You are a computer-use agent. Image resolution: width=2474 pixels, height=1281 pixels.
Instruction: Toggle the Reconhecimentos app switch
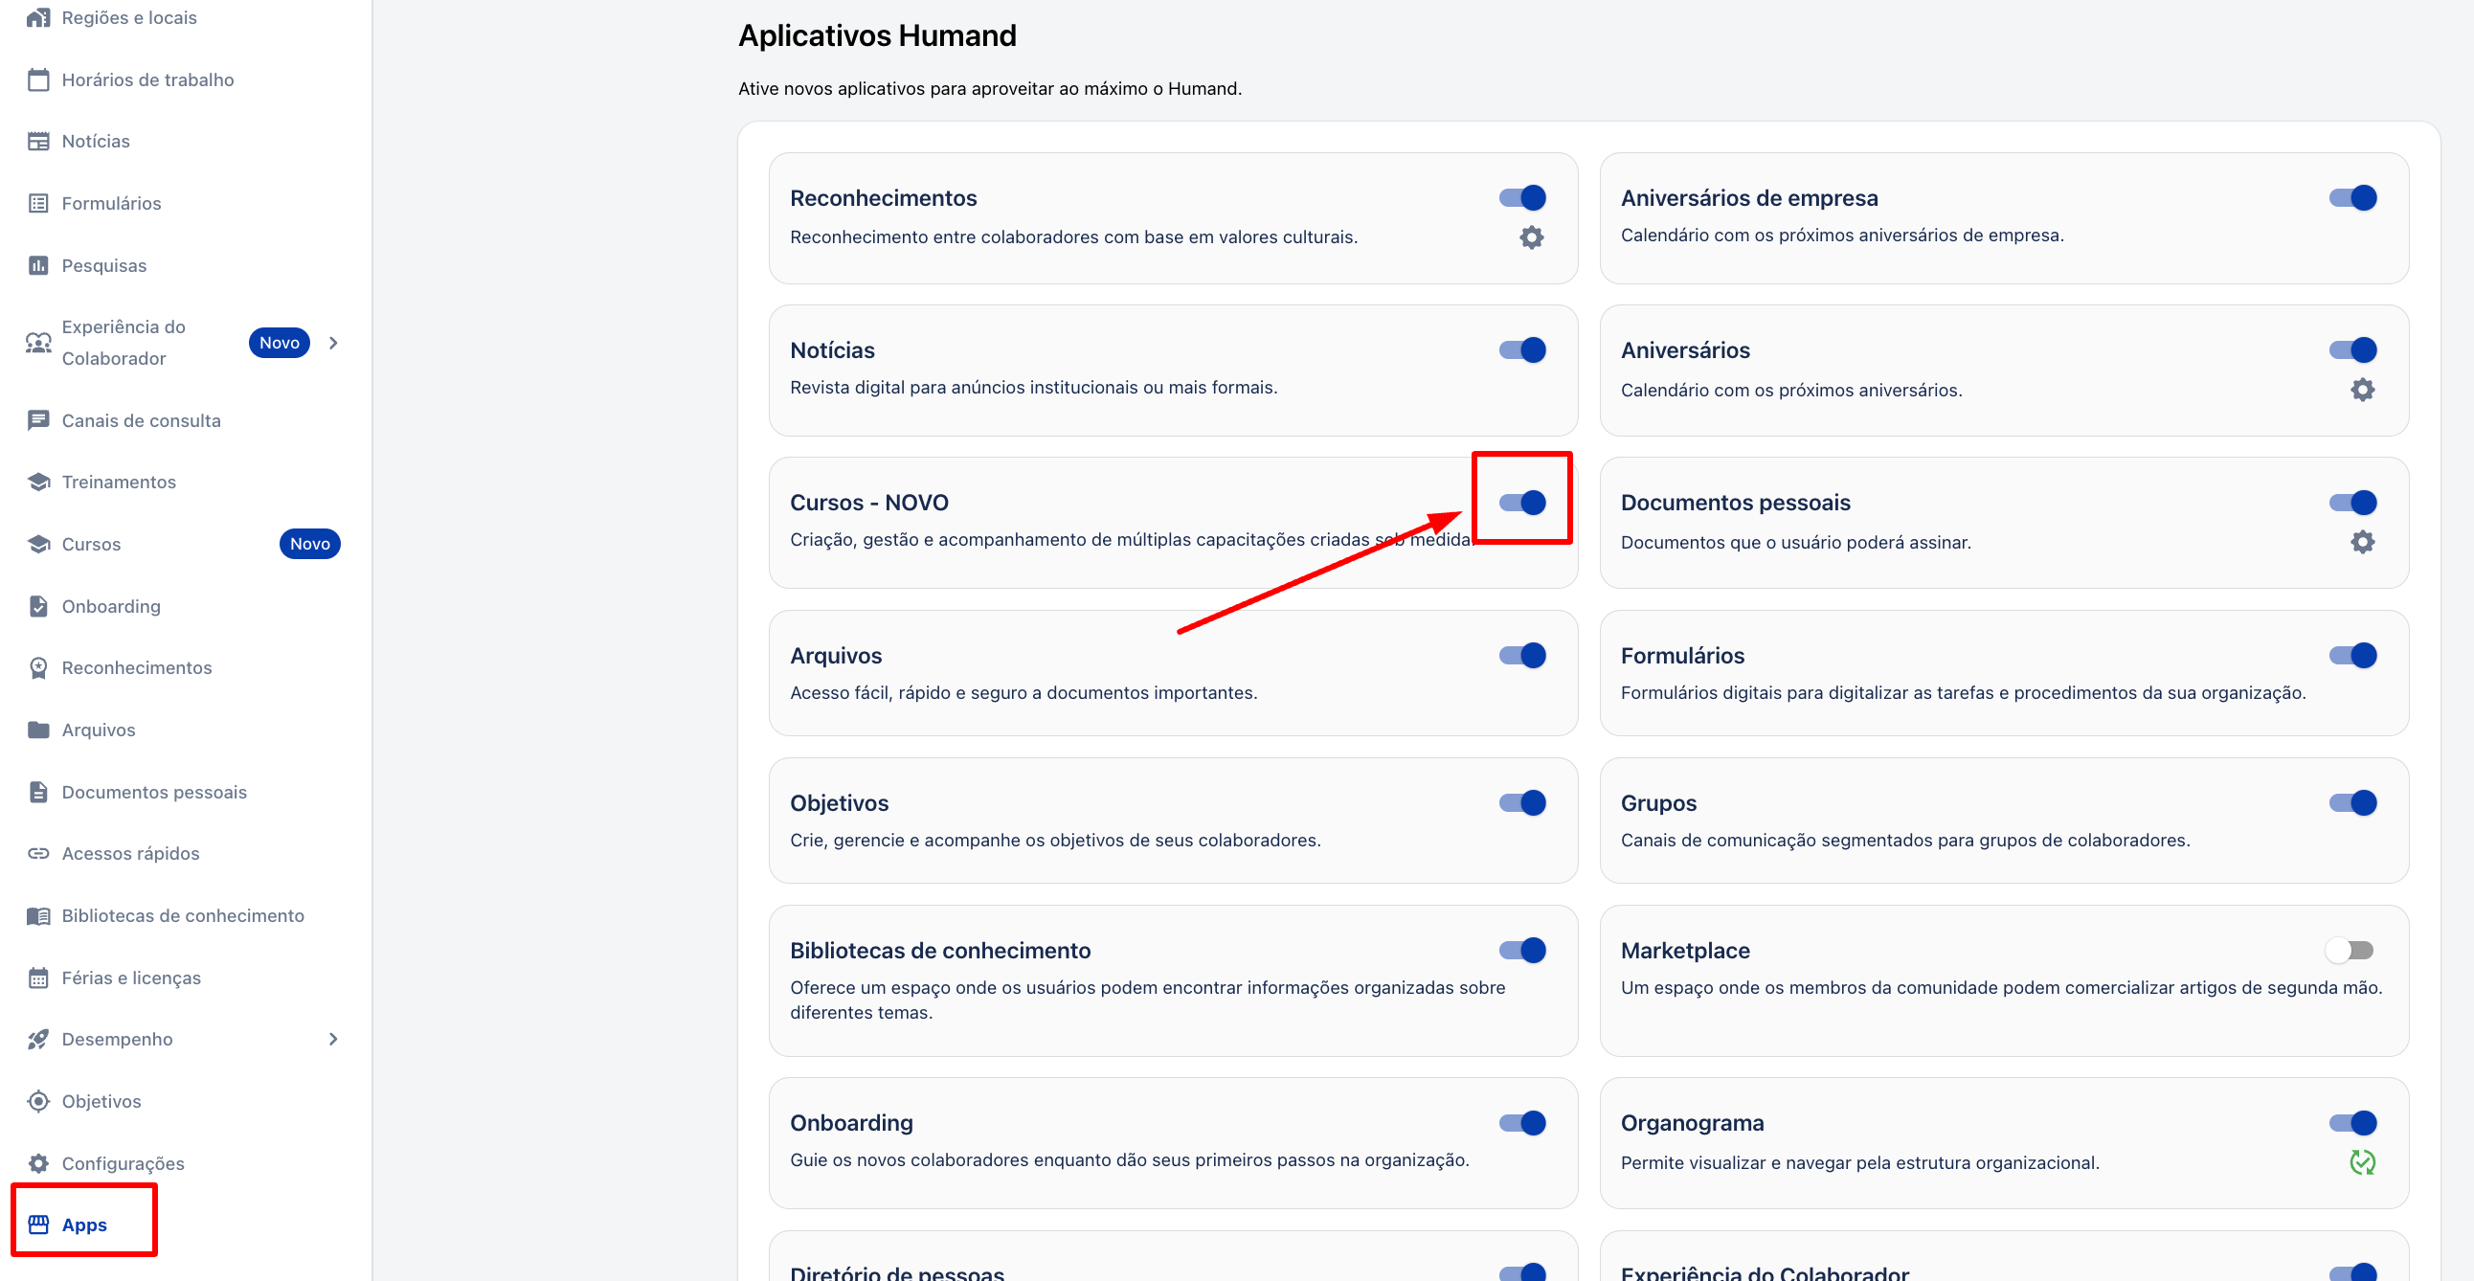coord(1523,198)
